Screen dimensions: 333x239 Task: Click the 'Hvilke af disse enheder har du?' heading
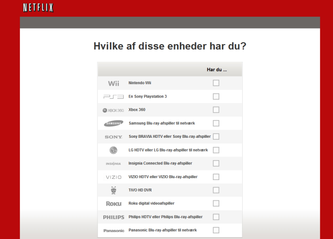[170, 46]
